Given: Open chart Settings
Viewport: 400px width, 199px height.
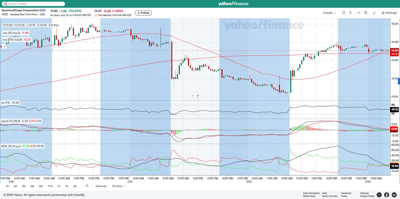Looking at the screenshot, I should click(389, 13).
